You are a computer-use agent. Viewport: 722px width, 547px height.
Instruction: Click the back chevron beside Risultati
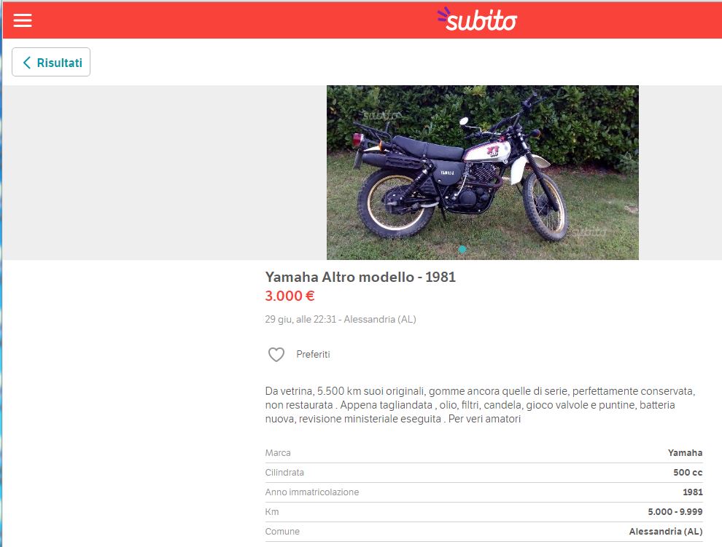27,63
